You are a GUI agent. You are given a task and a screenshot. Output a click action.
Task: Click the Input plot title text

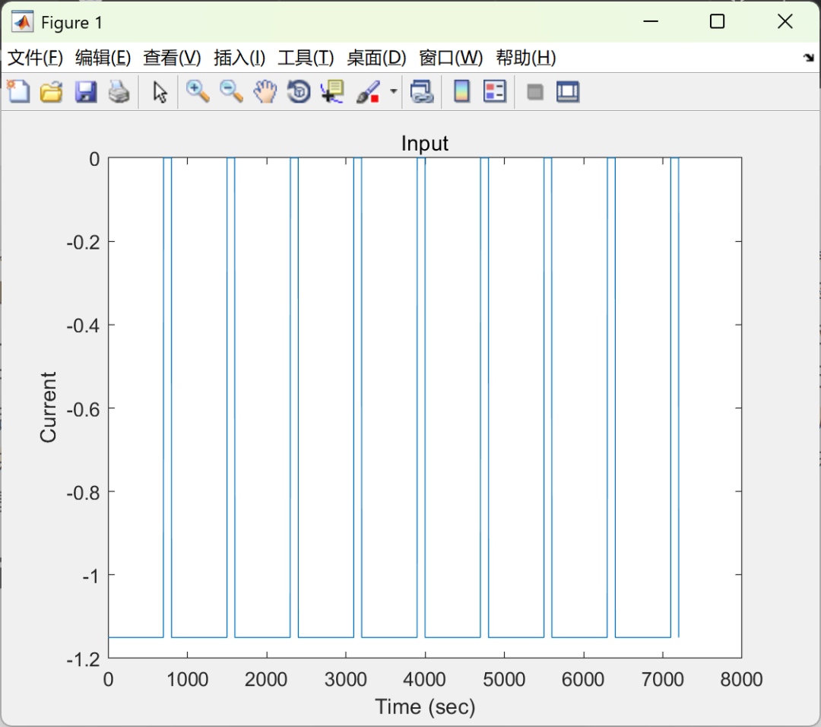tap(425, 143)
